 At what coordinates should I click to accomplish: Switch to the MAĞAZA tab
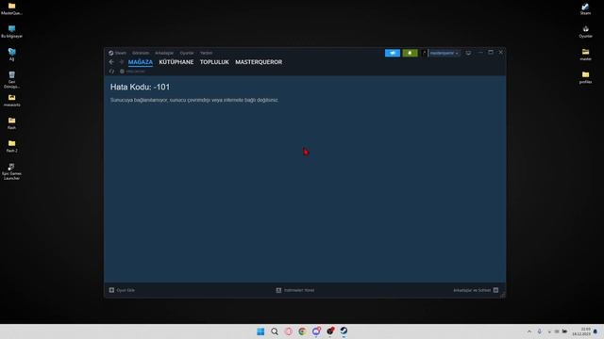point(141,62)
